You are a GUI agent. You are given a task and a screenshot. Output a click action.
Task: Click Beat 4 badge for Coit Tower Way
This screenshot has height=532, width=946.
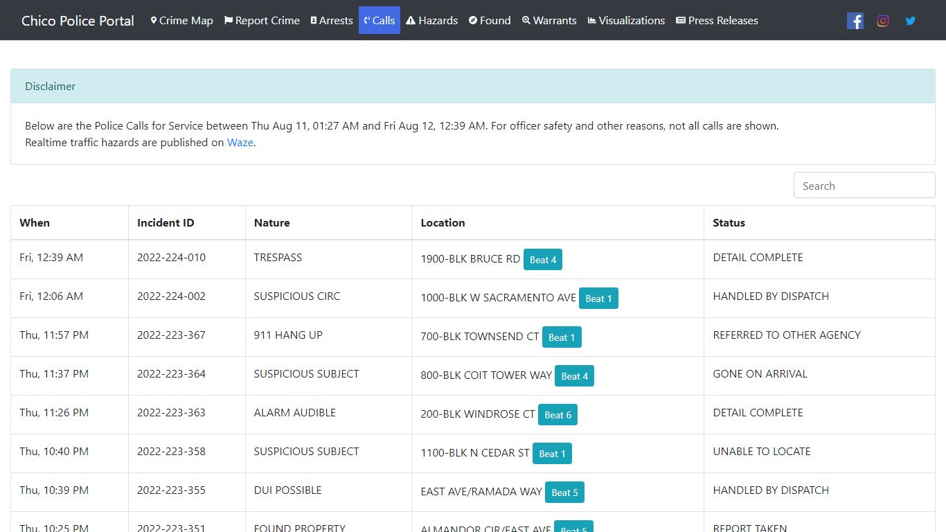[x=574, y=376]
